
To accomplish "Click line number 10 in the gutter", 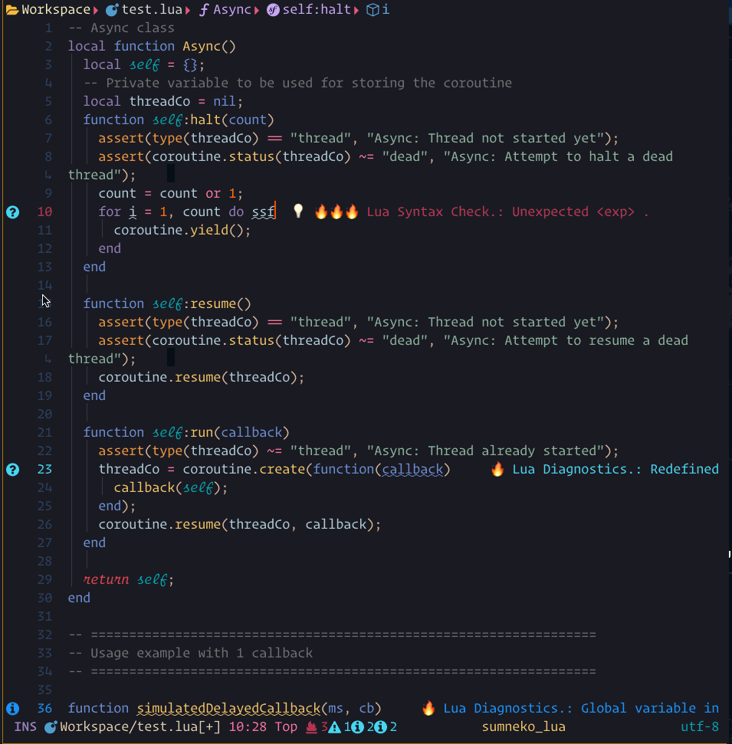I will [44, 211].
